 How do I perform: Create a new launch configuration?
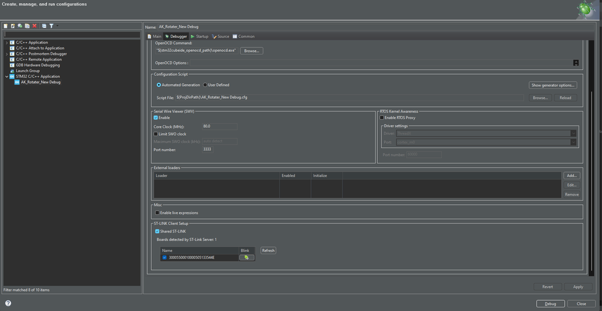click(x=6, y=26)
